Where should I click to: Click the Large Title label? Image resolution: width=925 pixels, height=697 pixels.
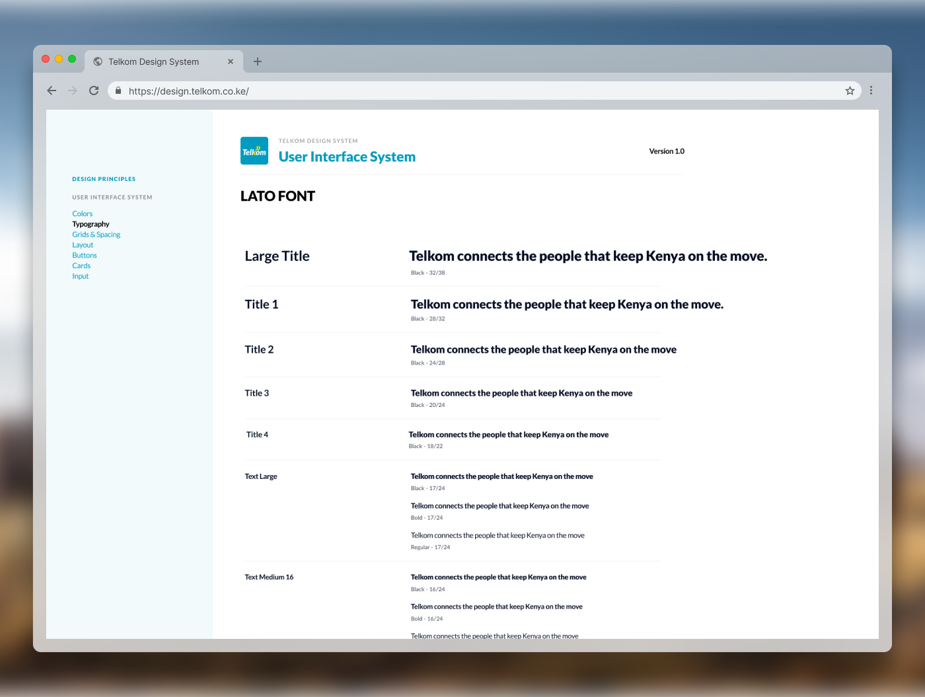tap(277, 256)
